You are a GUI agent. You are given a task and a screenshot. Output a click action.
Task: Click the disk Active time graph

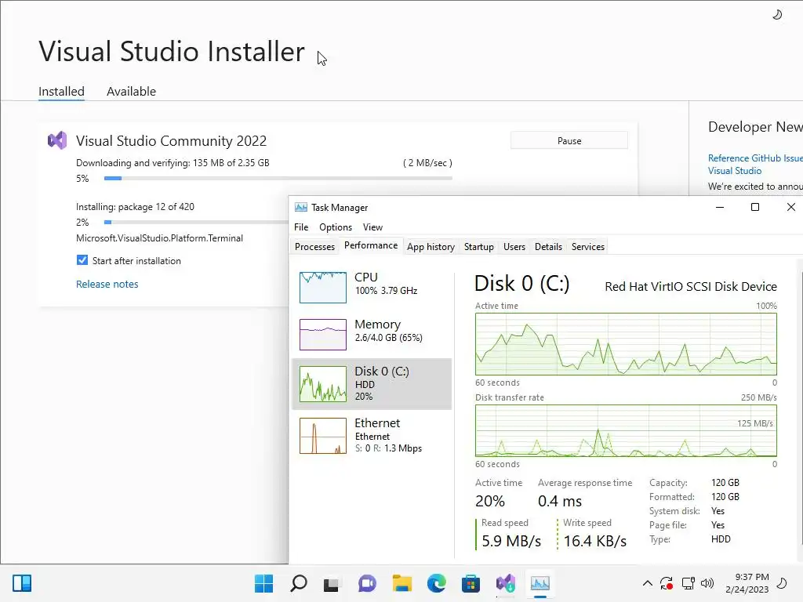coord(626,344)
